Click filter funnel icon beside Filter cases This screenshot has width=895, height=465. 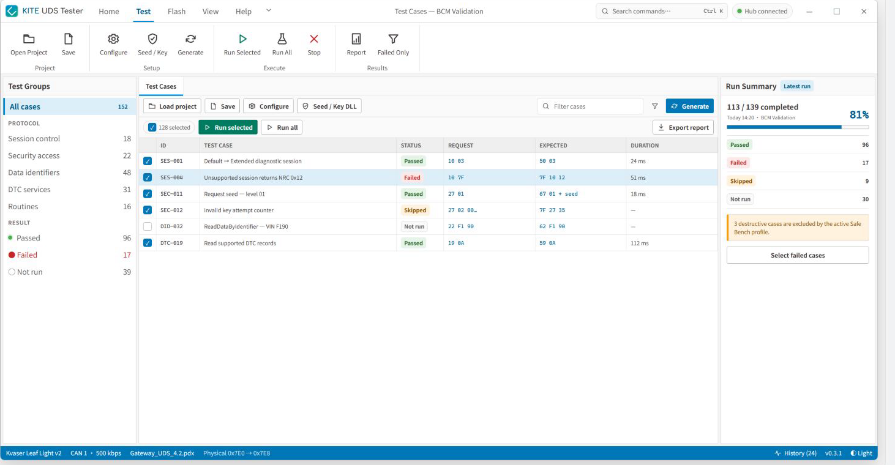click(654, 106)
